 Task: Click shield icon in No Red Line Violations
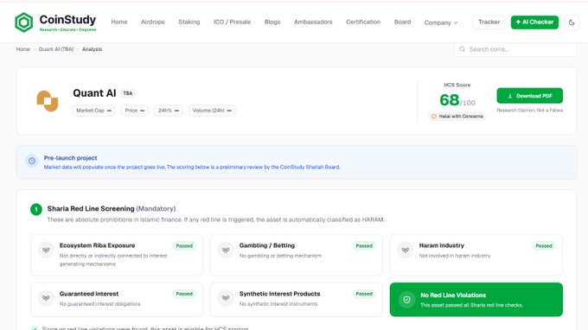406,300
